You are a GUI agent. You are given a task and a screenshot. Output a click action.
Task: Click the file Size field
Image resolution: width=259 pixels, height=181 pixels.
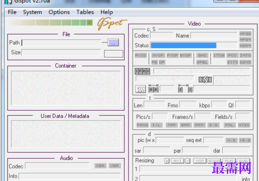(x=61, y=52)
